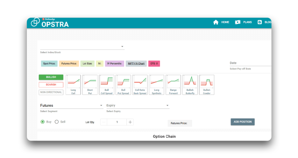
Task: Click the Lot Size chip
Action: pyautogui.click(x=87, y=64)
